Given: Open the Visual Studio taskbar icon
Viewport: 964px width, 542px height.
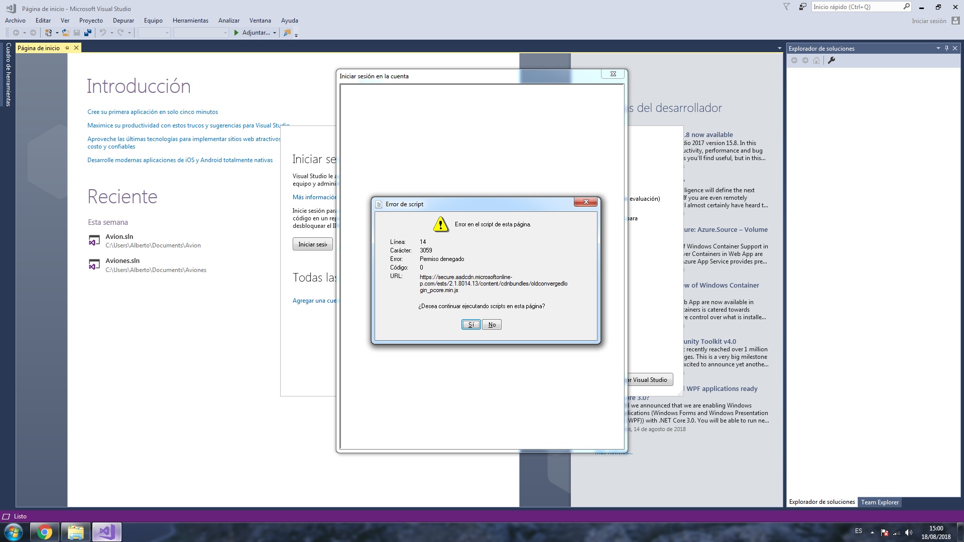Looking at the screenshot, I should pyautogui.click(x=106, y=532).
